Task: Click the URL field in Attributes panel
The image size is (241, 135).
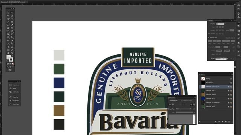Action: [184, 112]
